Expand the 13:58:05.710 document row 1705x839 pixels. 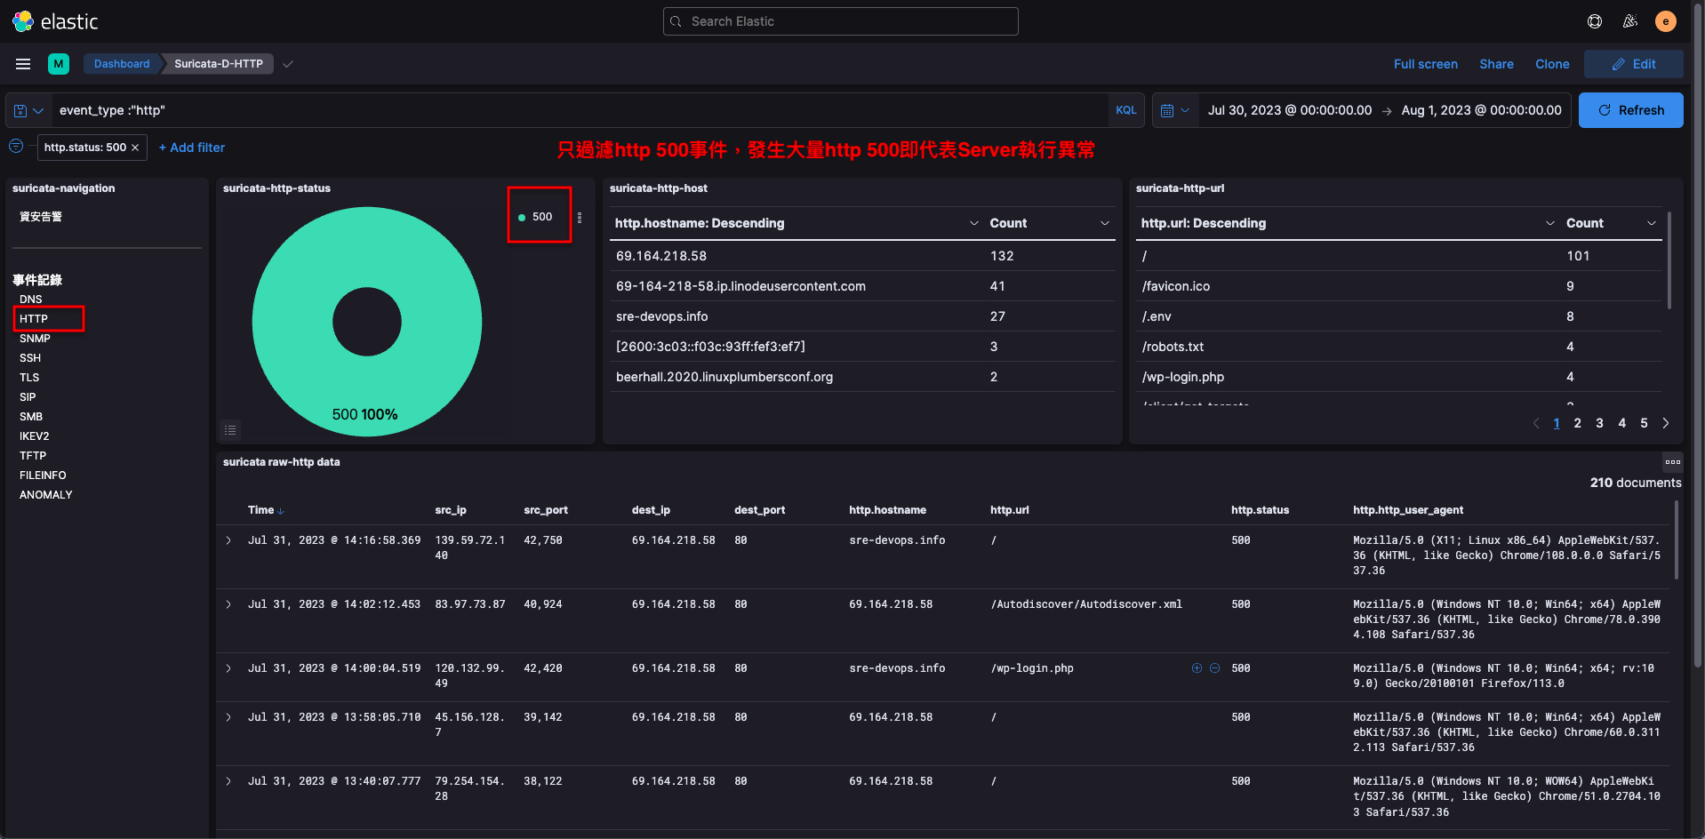click(228, 717)
